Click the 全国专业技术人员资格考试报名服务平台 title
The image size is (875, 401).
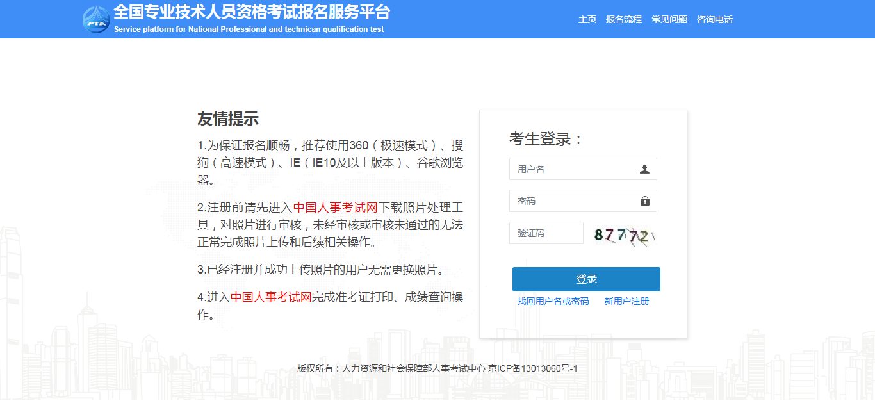pyautogui.click(x=252, y=12)
